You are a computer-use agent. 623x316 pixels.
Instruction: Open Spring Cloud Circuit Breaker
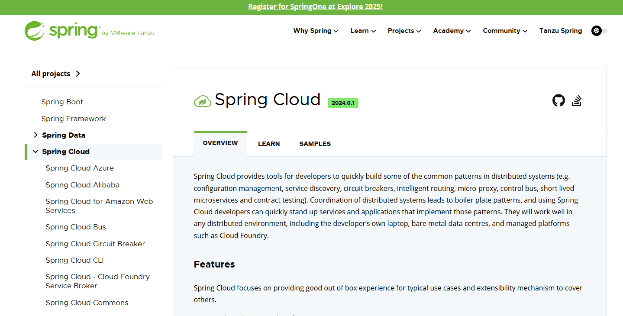[x=95, y=244]
